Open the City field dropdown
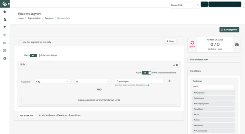The width and height of the screenshot is (245, 134). [52, 81]
